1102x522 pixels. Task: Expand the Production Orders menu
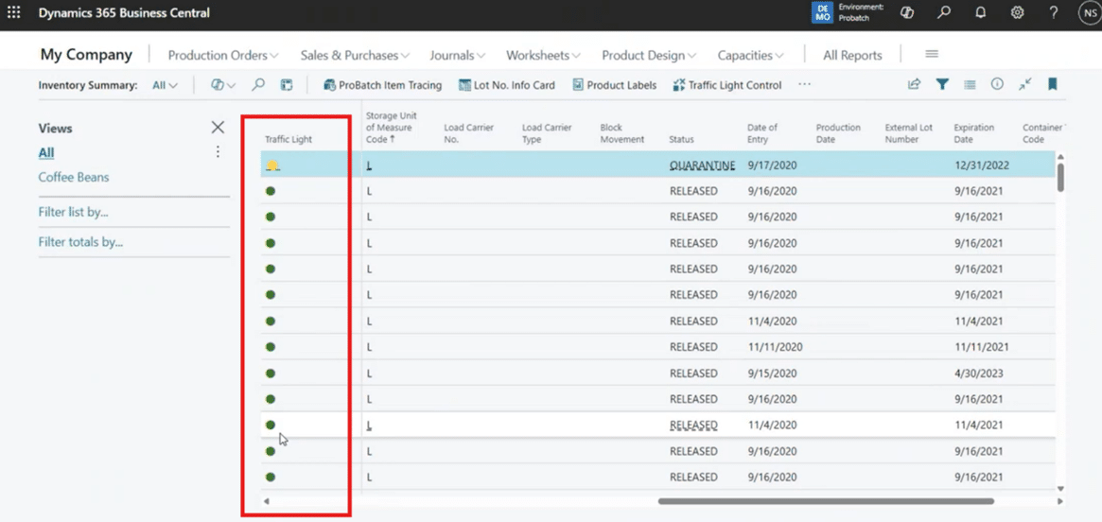coord(222,55)
